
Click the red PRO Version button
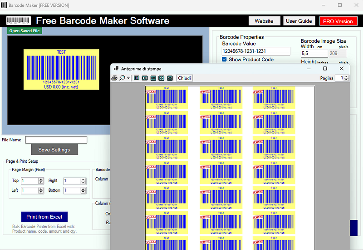[338, 21]
